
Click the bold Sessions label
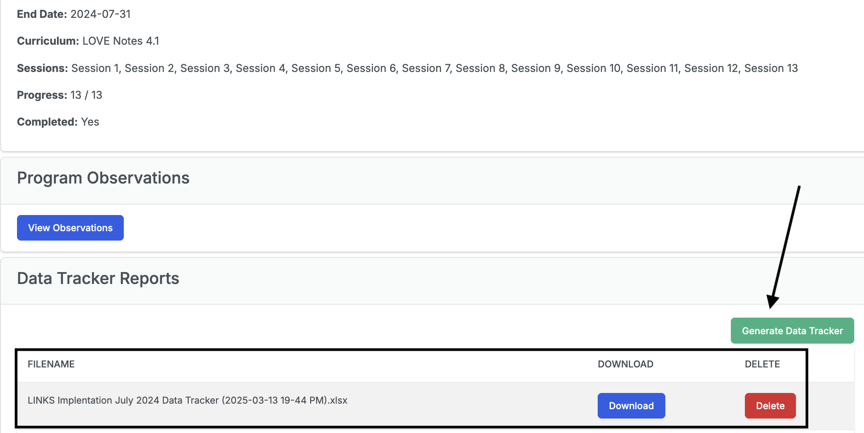point(43,68)
